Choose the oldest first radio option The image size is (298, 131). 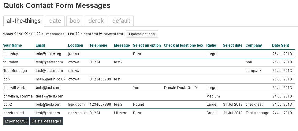coord(77,34)
